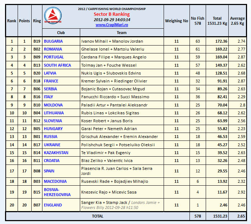
Task: Click average value 2.92
Action: [x=241, y=192]
